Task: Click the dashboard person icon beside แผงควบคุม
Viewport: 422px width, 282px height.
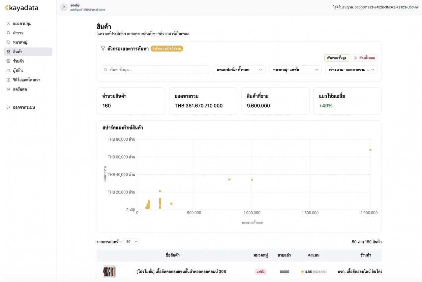Action: 9,24
